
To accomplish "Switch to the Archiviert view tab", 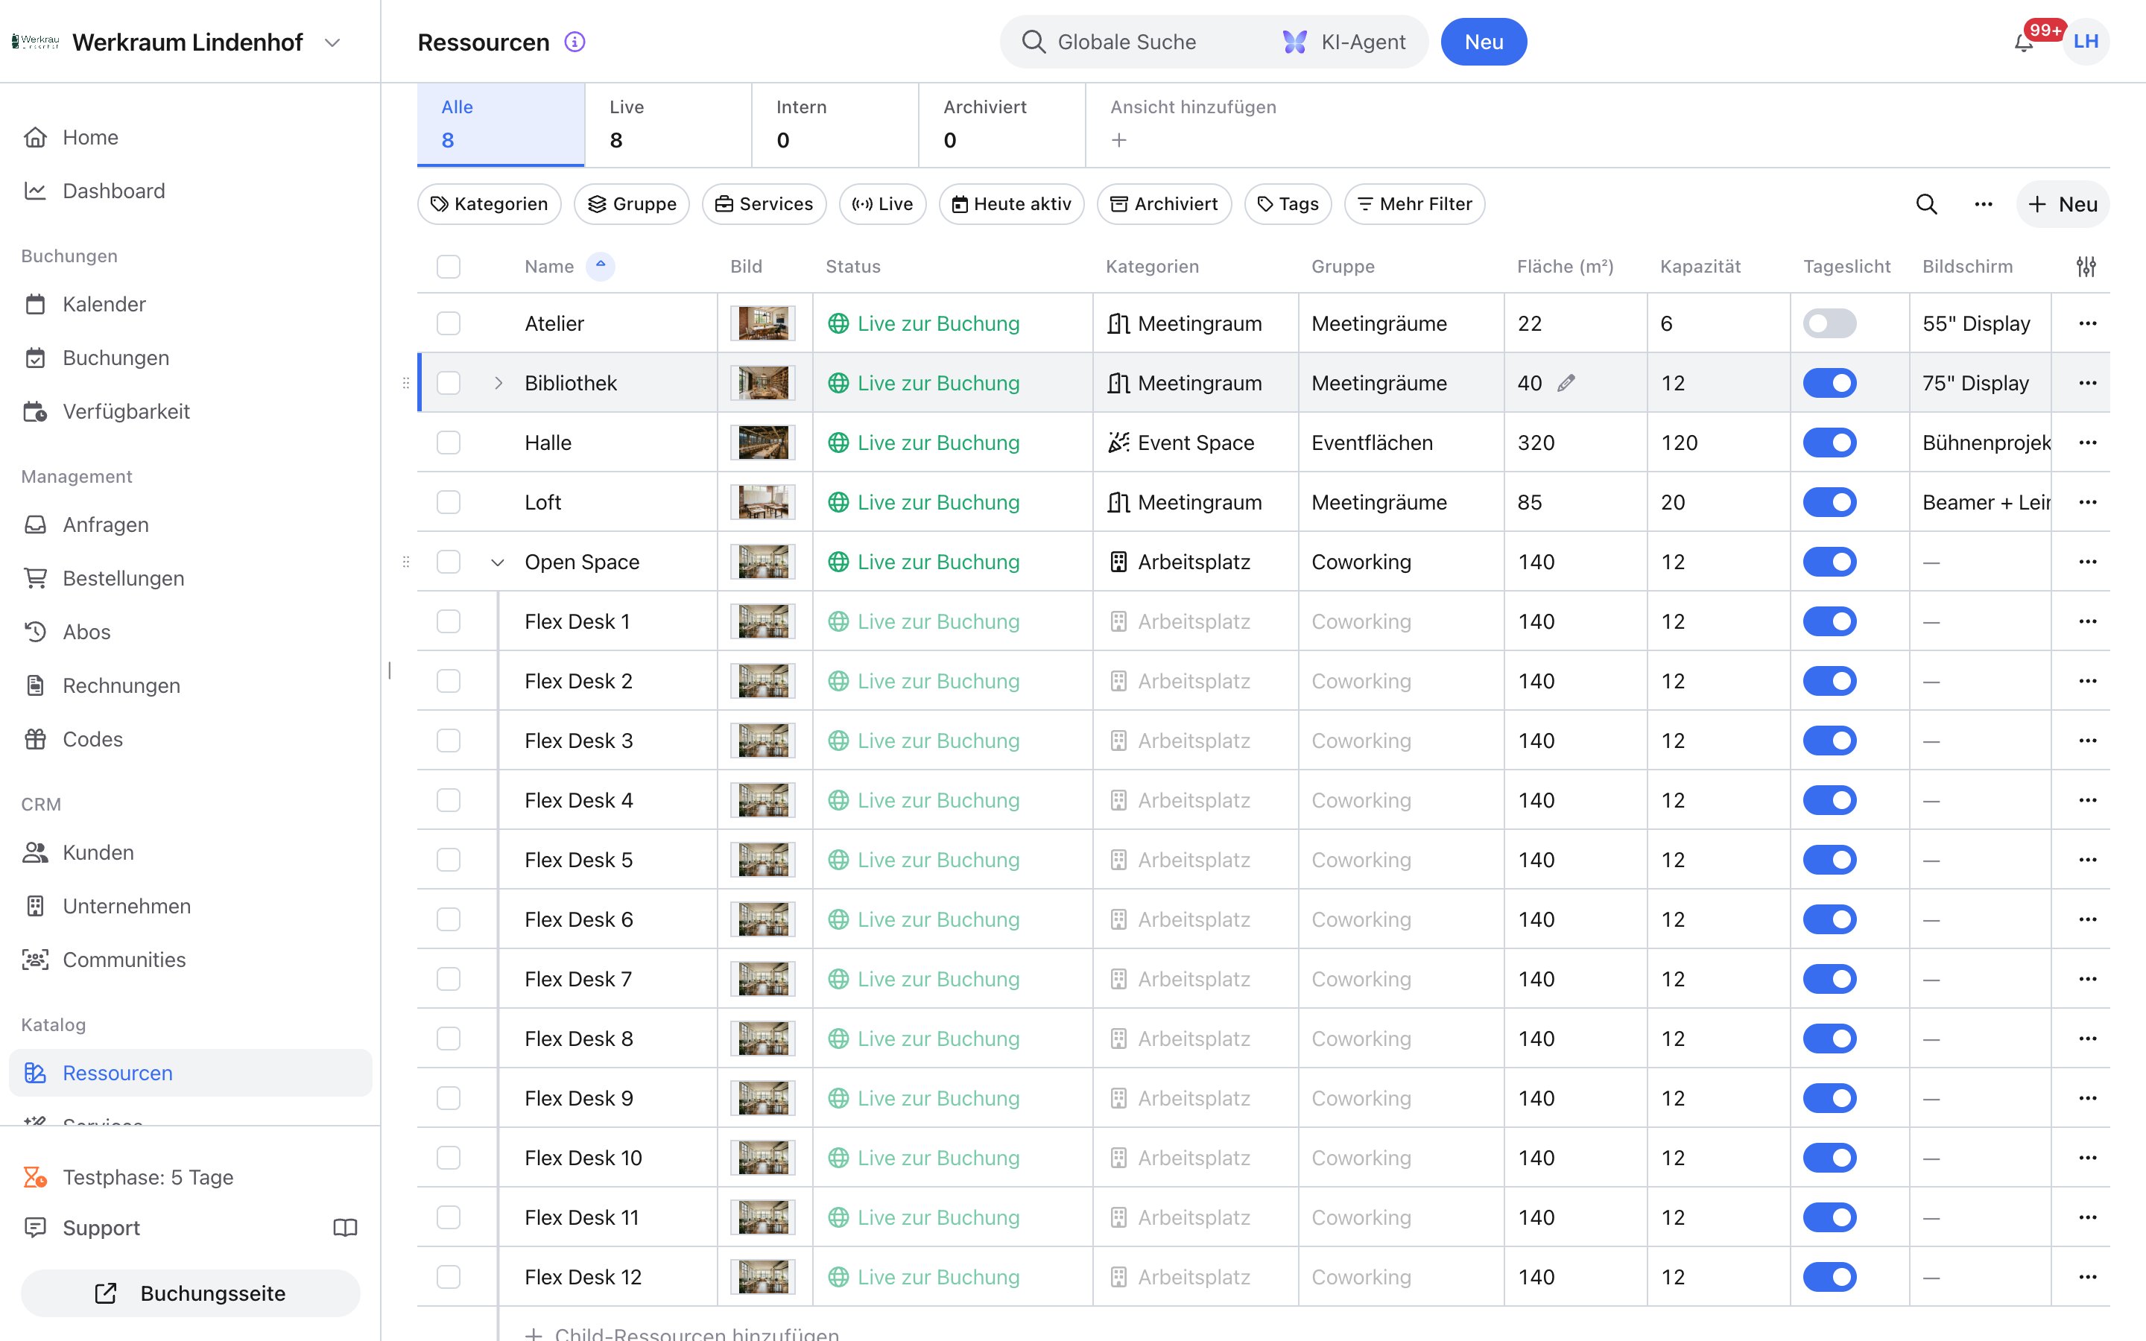I will coord(1002,124).
